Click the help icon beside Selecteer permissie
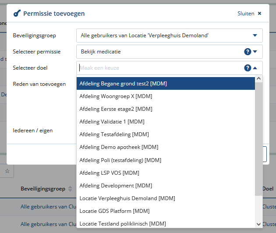Screen dimensions: 276x233 [248, 52]
